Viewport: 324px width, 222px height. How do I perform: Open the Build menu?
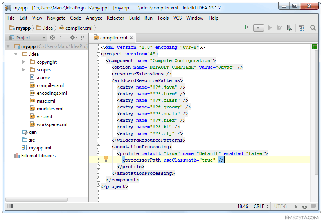(134, 18)
